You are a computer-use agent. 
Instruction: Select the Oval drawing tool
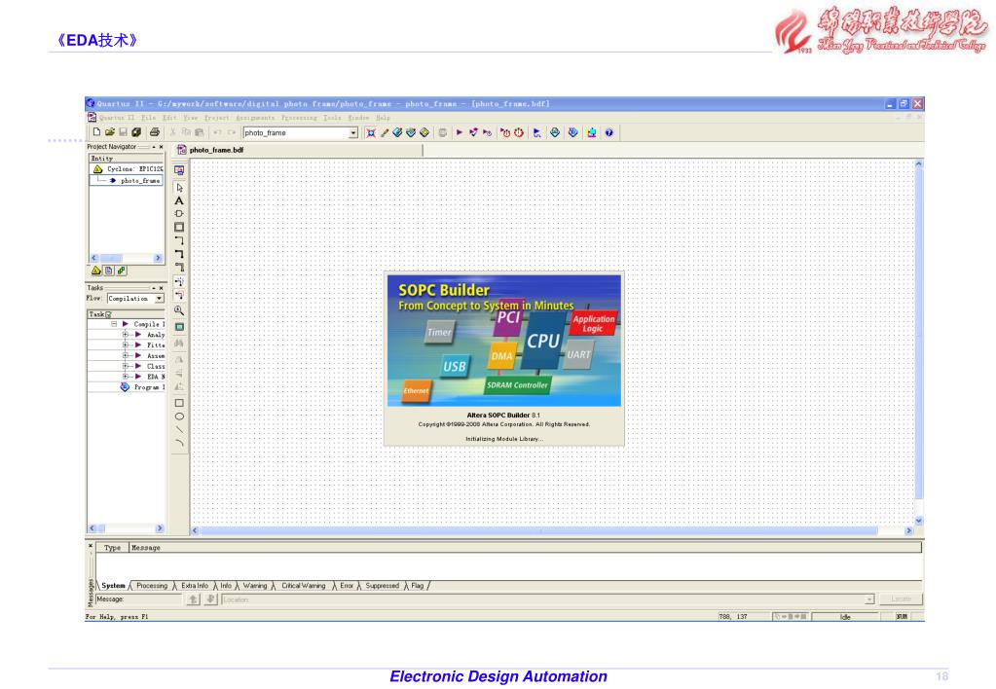180,417
